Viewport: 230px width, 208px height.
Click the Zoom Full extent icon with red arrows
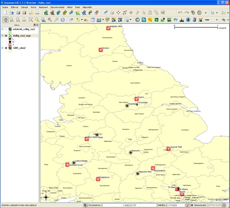(31, 20)
